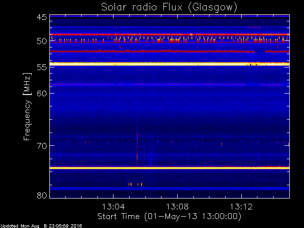304x228 pixels.
Task: Click the gap in the 52 MHz red band
Action: 260,51
